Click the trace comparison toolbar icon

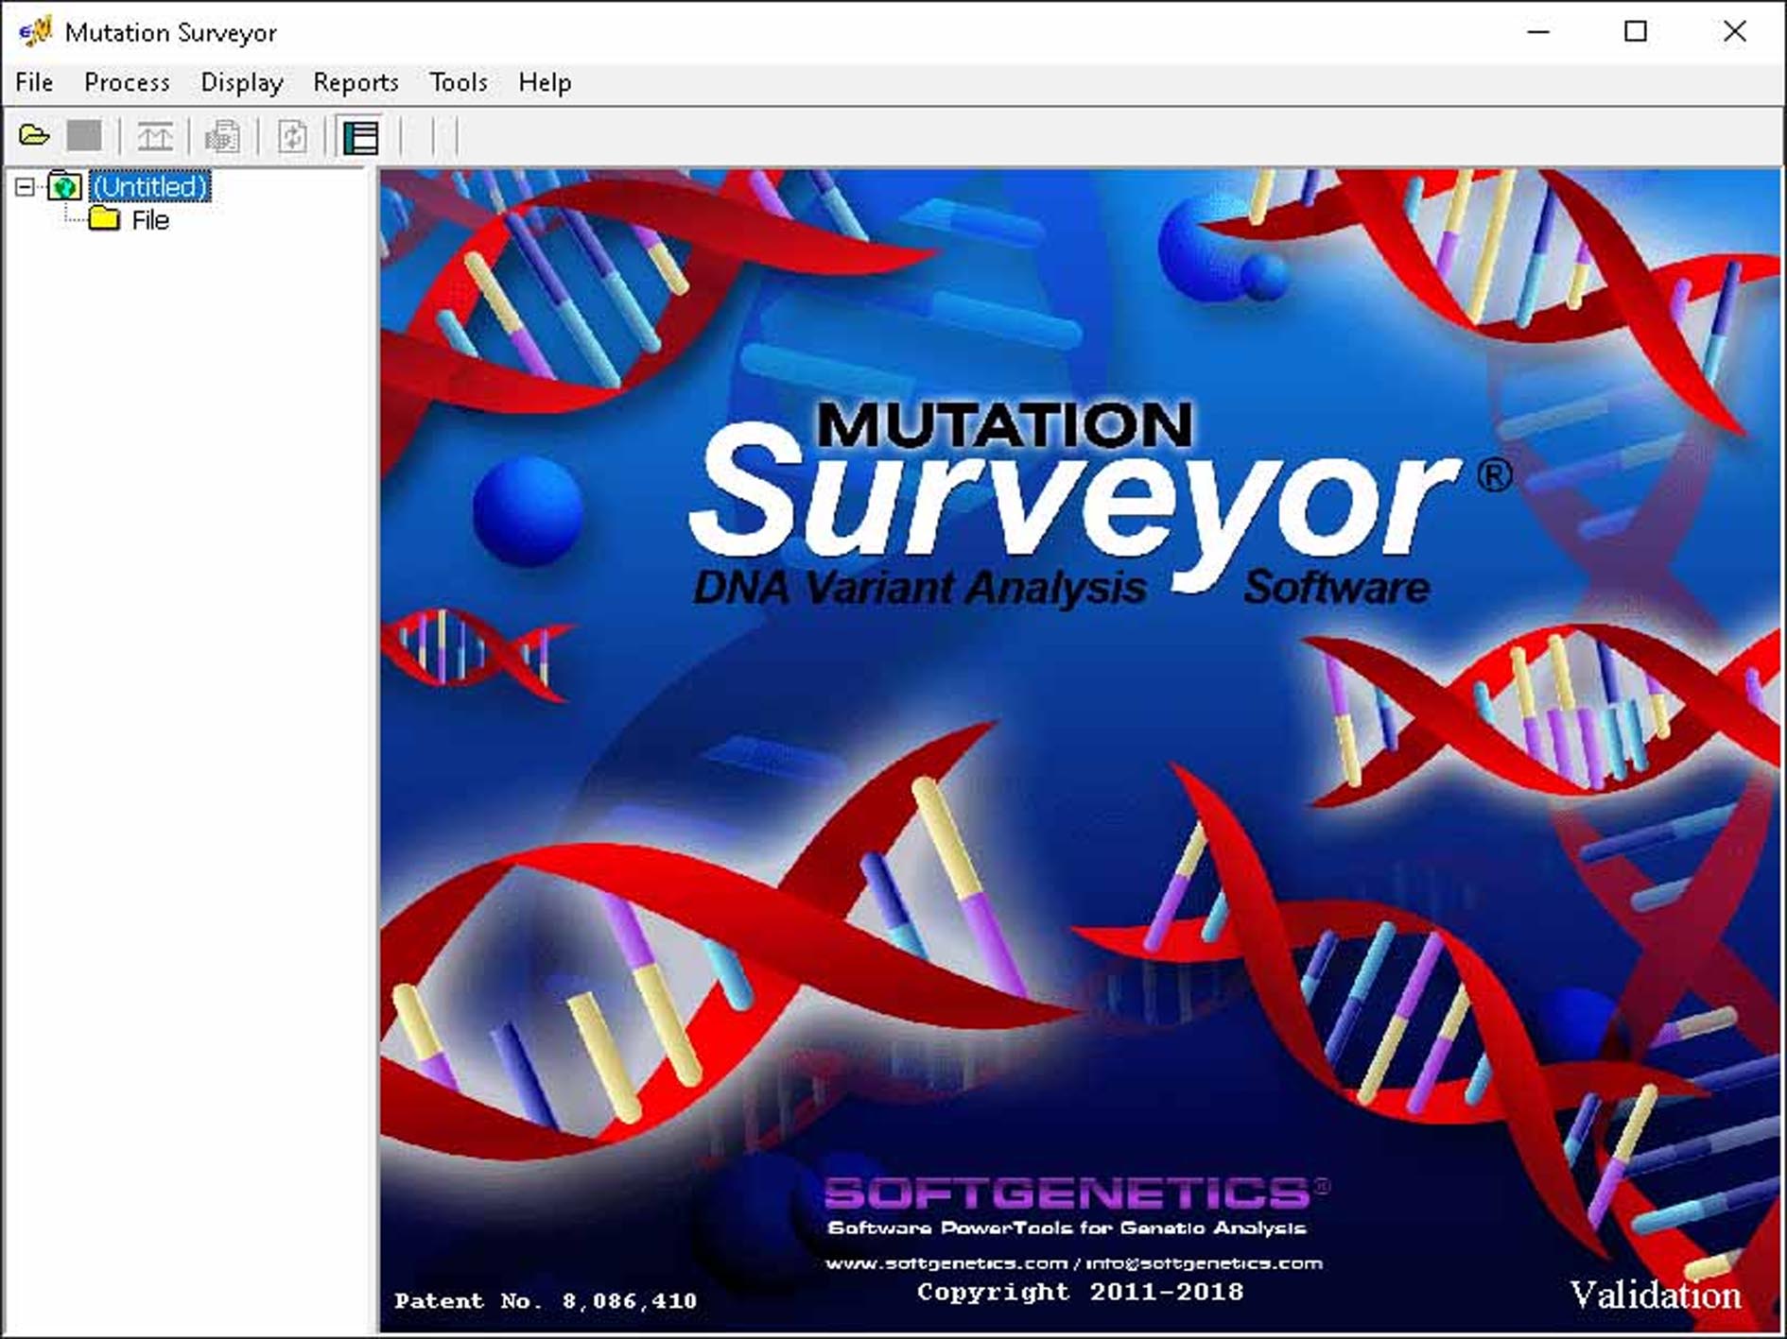pos(155,137)
